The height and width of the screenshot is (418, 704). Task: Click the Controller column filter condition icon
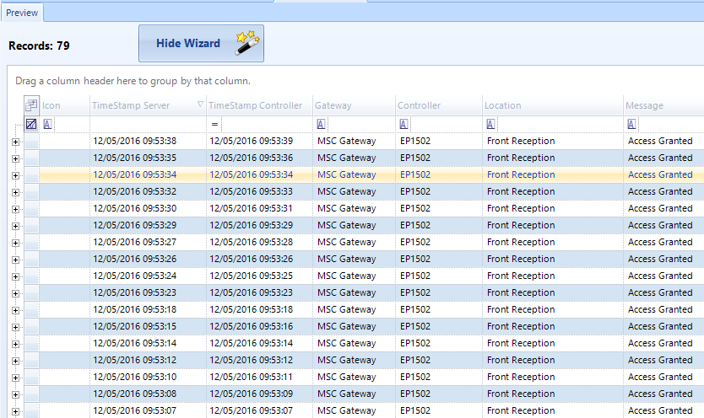403,124
